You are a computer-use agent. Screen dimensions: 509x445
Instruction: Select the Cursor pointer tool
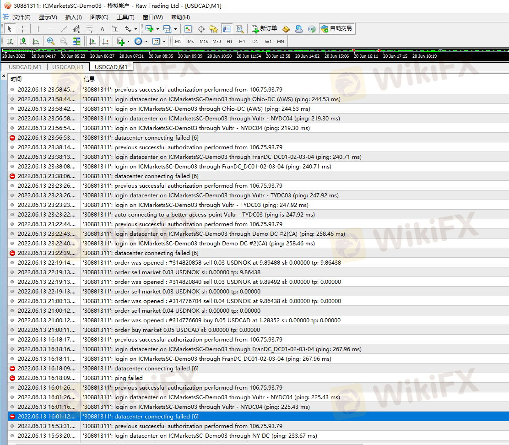10,29
